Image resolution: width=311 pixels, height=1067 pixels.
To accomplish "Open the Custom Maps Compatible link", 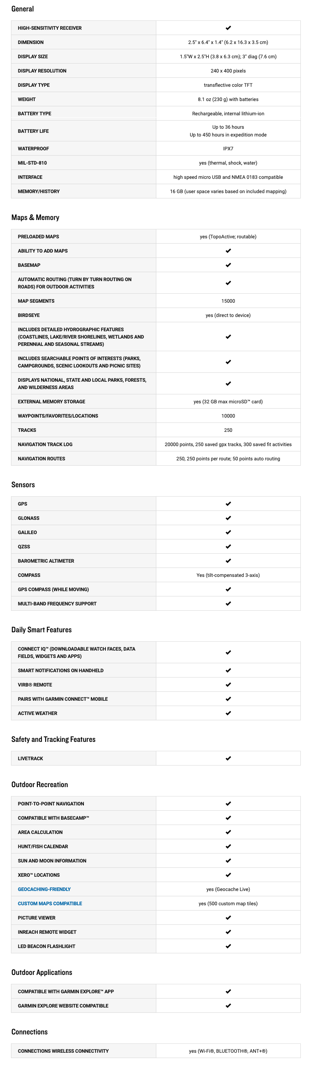I will [x=50, y=903].
